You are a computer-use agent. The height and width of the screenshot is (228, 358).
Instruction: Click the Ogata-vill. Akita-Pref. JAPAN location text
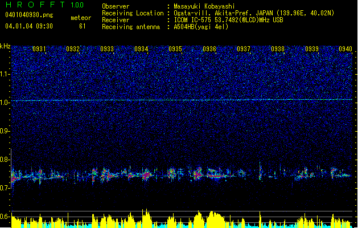254,13
